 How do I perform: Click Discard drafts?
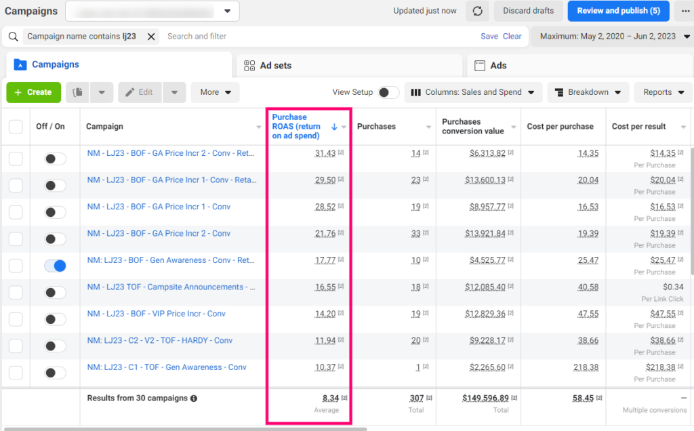(x=528, y=11)
